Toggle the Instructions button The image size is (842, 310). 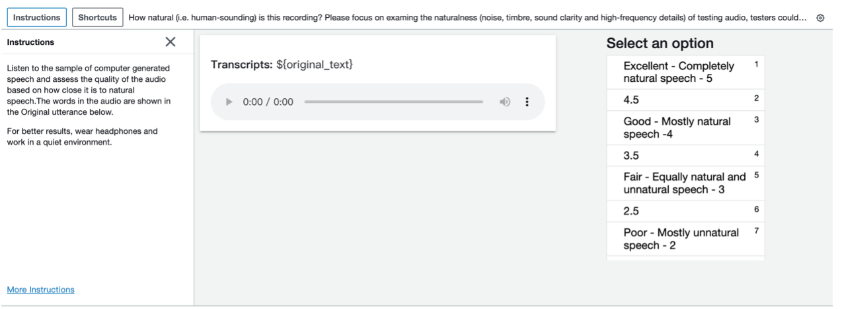point(37,18)
